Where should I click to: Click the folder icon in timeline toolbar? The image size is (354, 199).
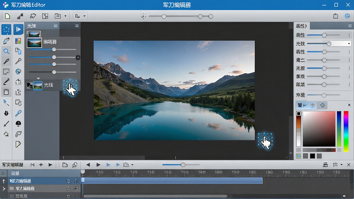click(x=65, y=165)
